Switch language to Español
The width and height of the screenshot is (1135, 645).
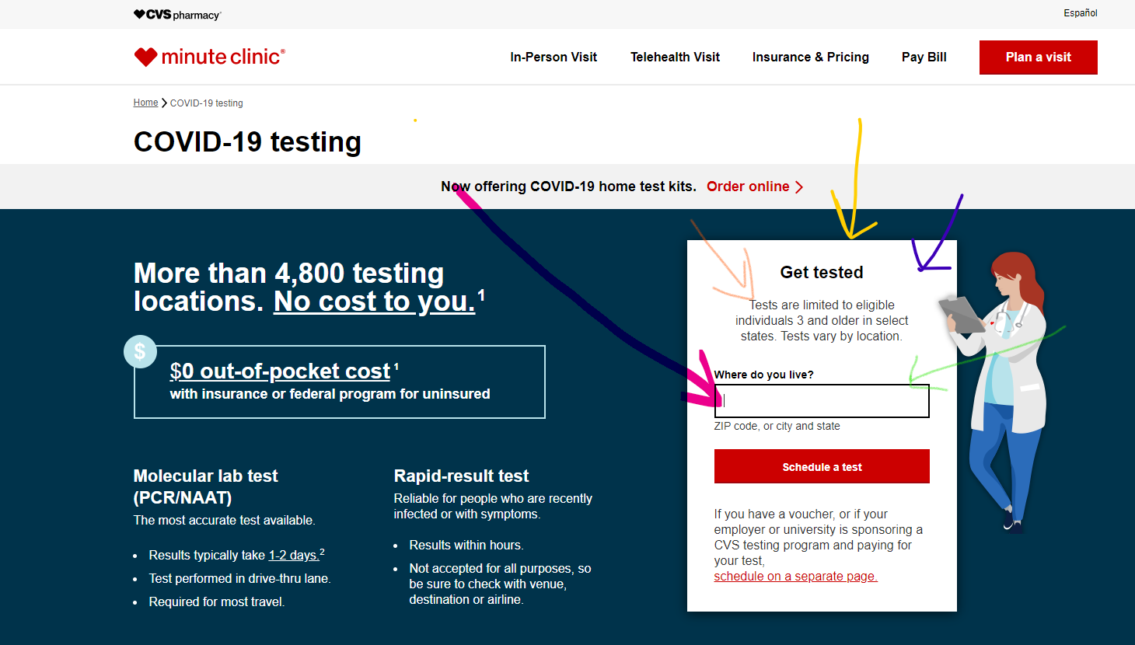(1081, 13)
